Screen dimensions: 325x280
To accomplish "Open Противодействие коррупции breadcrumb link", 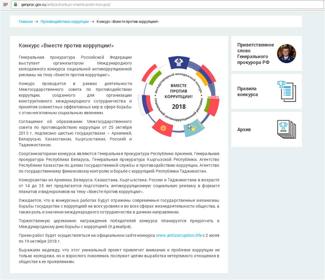I will (x=65, y=22).
